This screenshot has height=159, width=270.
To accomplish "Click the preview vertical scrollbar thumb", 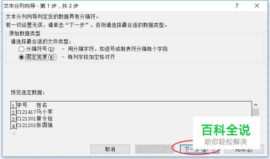I will coord(256,112).
